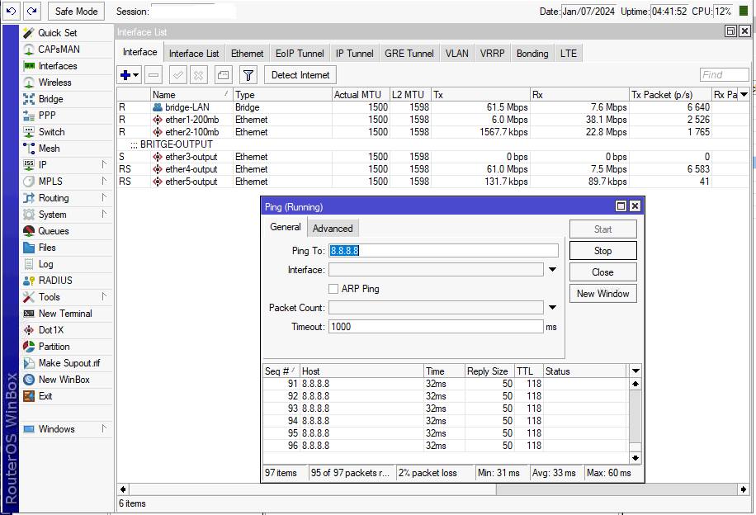Image resolution: width=756 pixels, height=515 pixels.
Task: Click the Find search field
Action: (724, 75)
